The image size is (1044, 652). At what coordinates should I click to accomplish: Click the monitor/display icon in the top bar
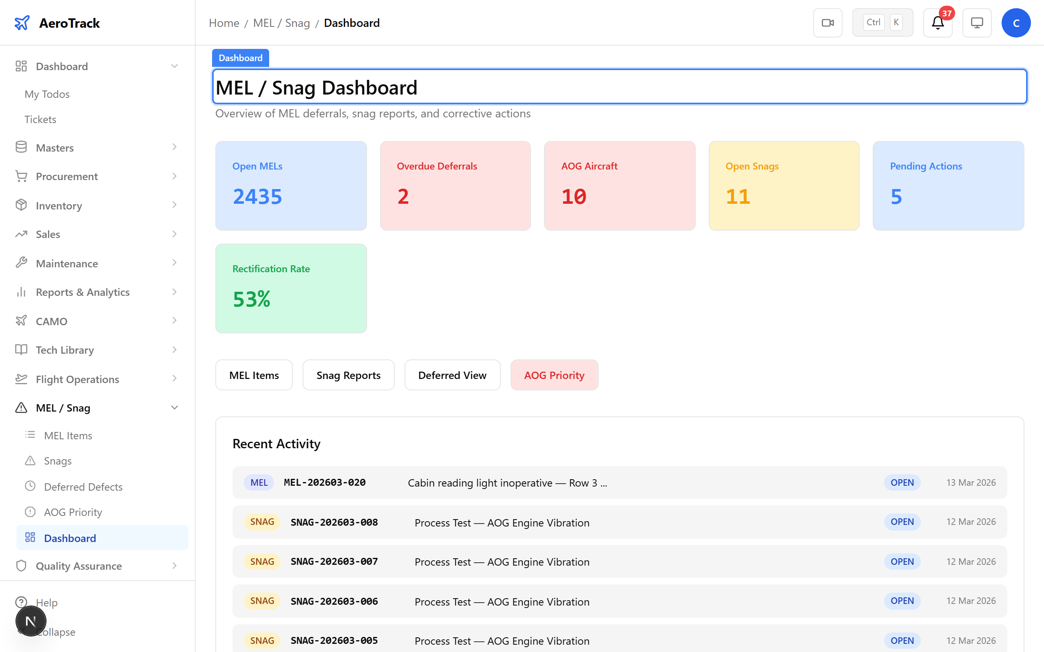tap(977, 22)
